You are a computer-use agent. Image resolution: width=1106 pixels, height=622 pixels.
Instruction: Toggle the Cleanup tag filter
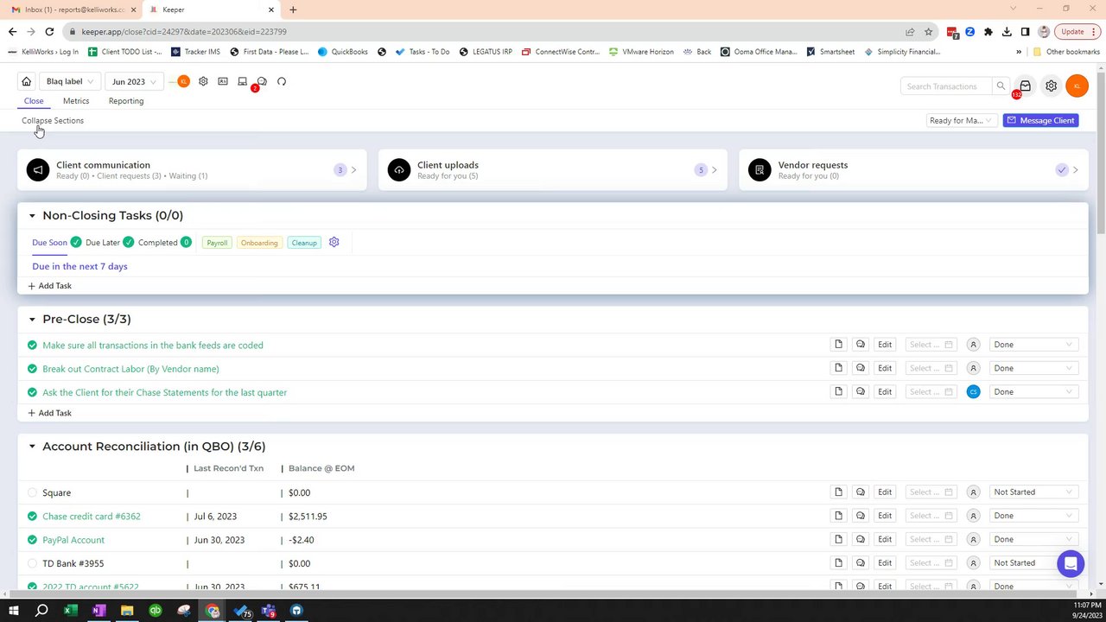pos(304,243)
